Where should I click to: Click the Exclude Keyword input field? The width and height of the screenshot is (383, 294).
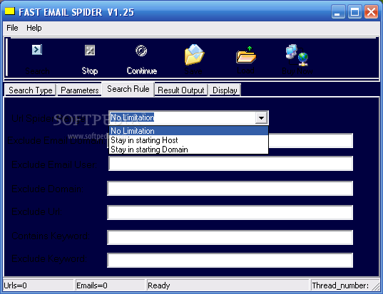230,260
